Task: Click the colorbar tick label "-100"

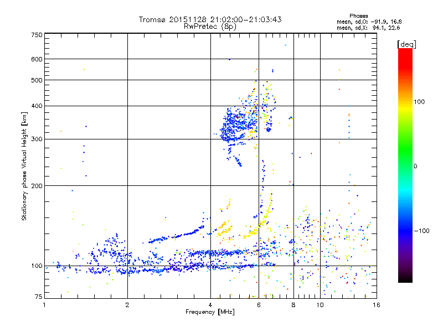Action: tap(421, 231)
